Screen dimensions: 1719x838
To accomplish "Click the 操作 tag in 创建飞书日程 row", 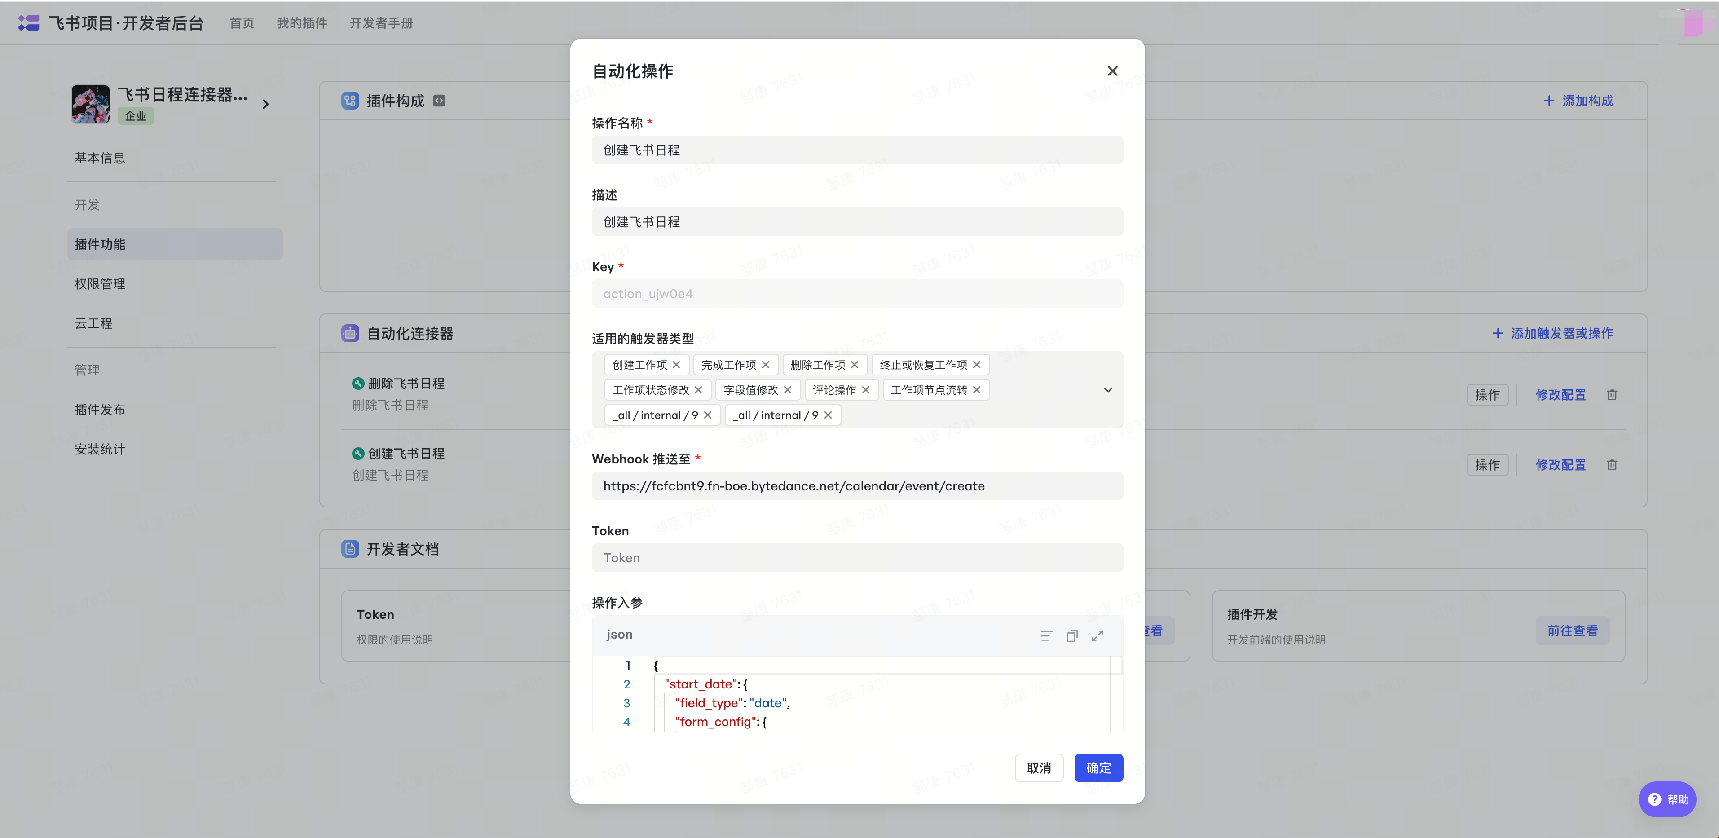I will pyautogui.click(x=1487, y=465).
